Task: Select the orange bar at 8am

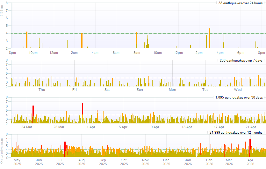Action: coord(136,40)
